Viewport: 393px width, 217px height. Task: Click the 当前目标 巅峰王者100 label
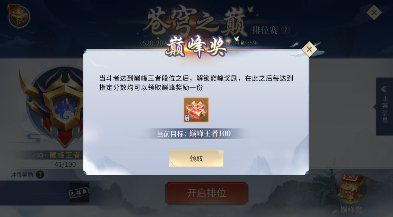pos(194,134)
